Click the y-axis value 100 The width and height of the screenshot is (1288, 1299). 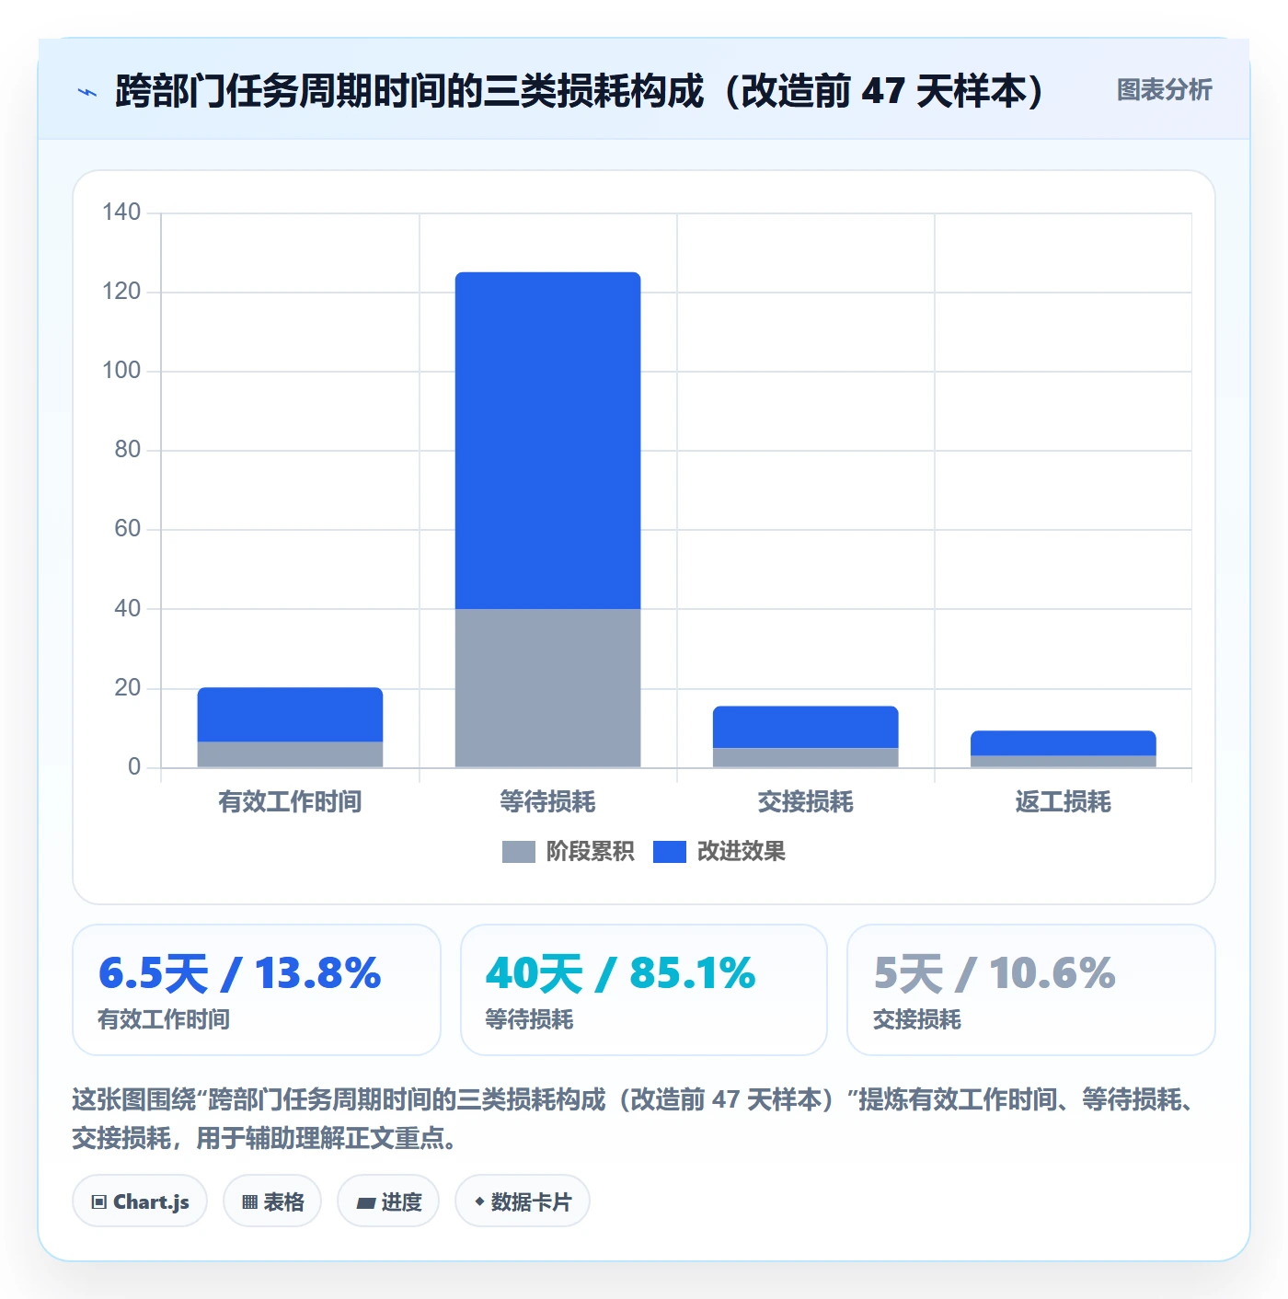[121, 371]
